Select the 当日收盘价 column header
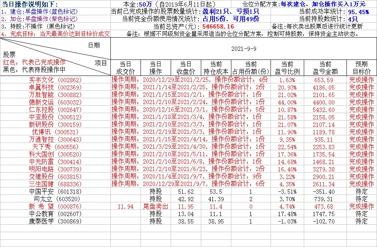The height and width of the screenshot is (247, 377). pyautogui.click(x=186, y=68)
